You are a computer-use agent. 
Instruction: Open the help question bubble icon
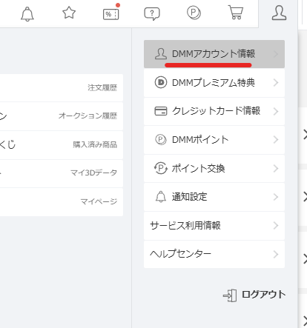point(152,14)
